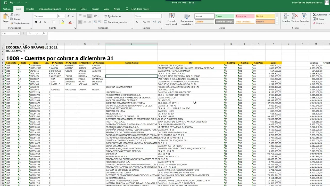Switch to the Insertar tab
The width and height of the screenshot is (330, 186).
click(30, 9)
